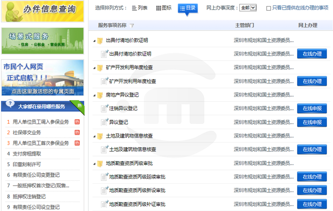
Task: Click 在线申报 button for 异议登记
Action: tap(312, 122)
